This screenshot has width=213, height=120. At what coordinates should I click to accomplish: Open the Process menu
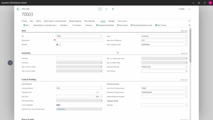pos(24,21)
